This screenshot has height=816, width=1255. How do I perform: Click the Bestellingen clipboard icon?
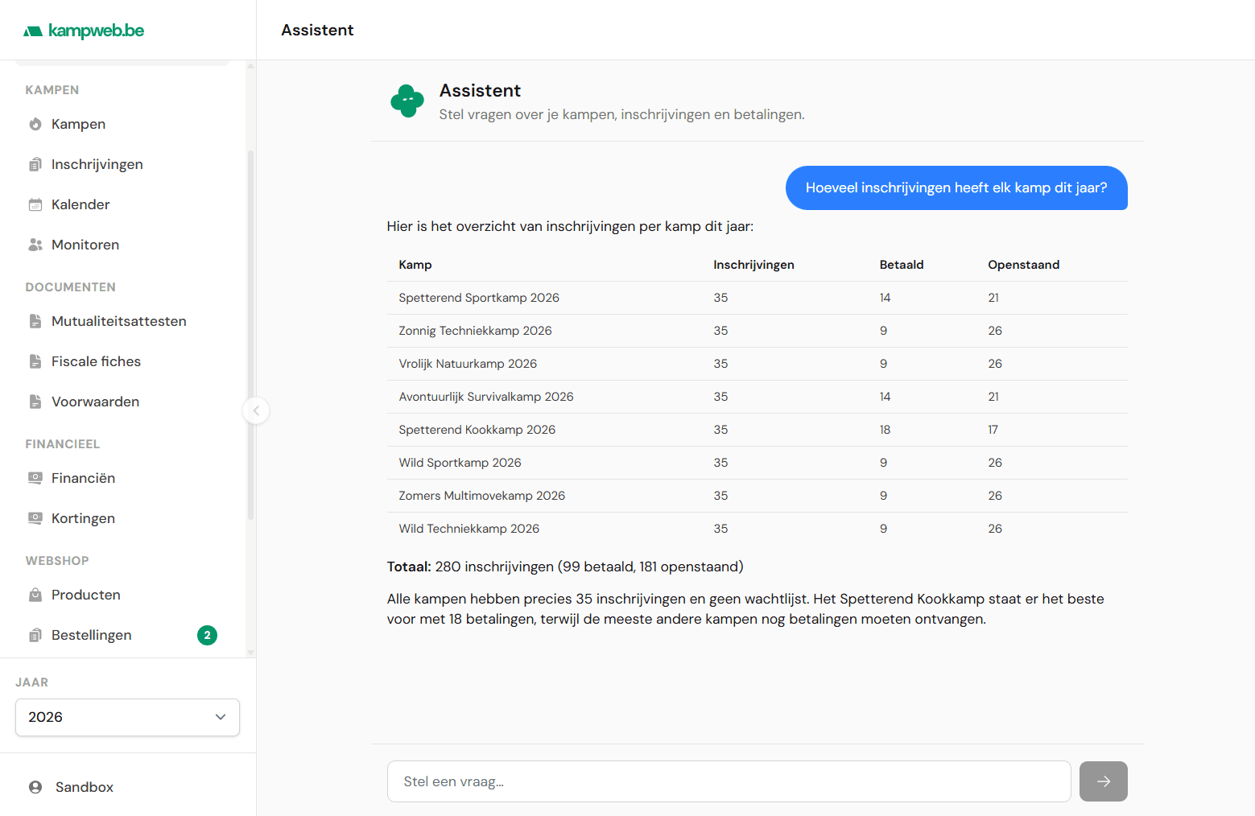pos(35,635)
